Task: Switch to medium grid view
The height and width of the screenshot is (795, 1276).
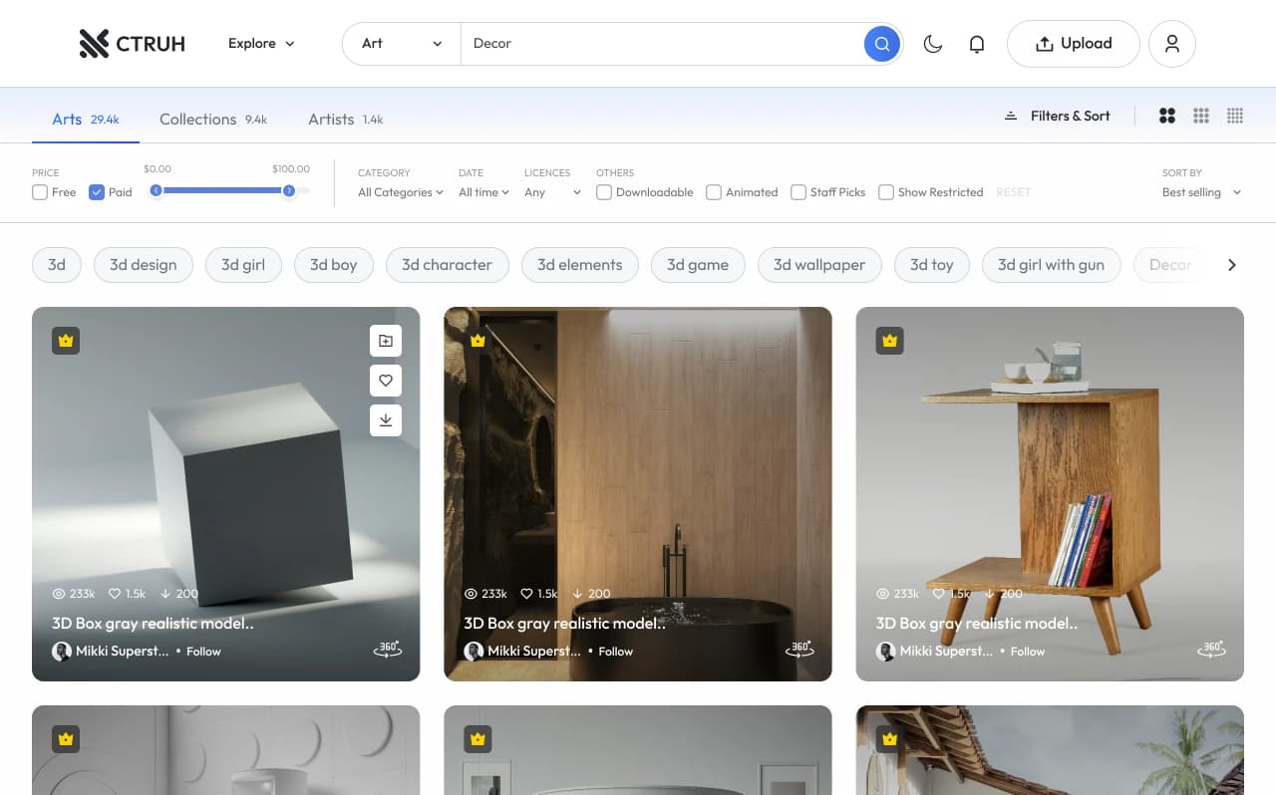Action: coord(1201,116)
